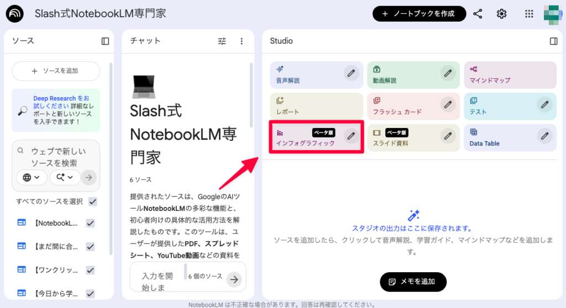Viewport: 566px width, 308px height.
Task: Click the 6 個のソース label
Action: pyautogui.click(x=205, y=277)
